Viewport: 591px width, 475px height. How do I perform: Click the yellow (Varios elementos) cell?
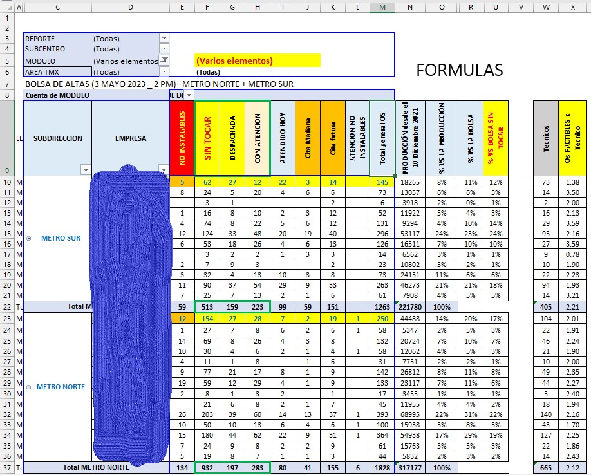pos(258,61)
